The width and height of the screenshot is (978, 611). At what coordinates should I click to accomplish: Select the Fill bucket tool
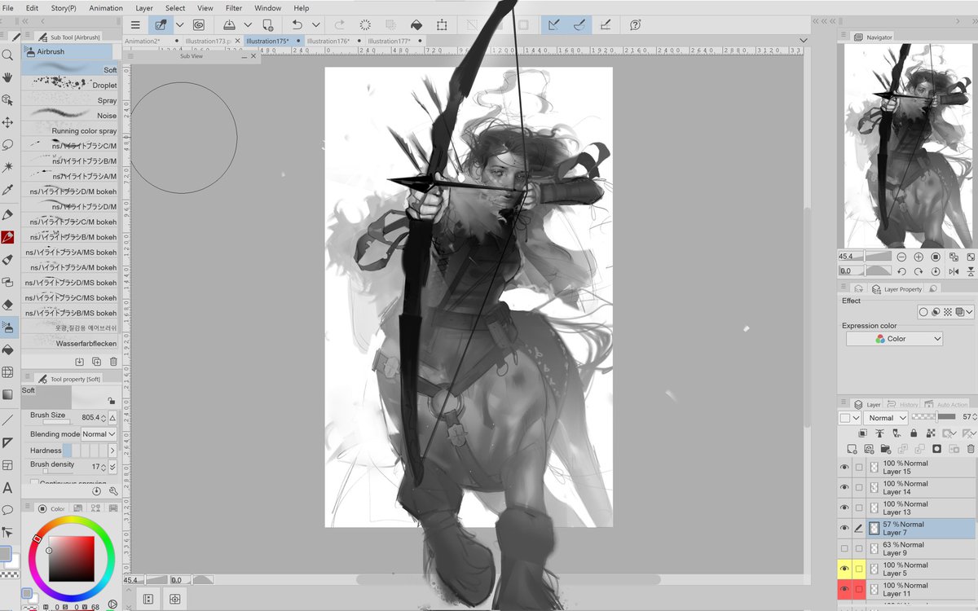[7, 349]
